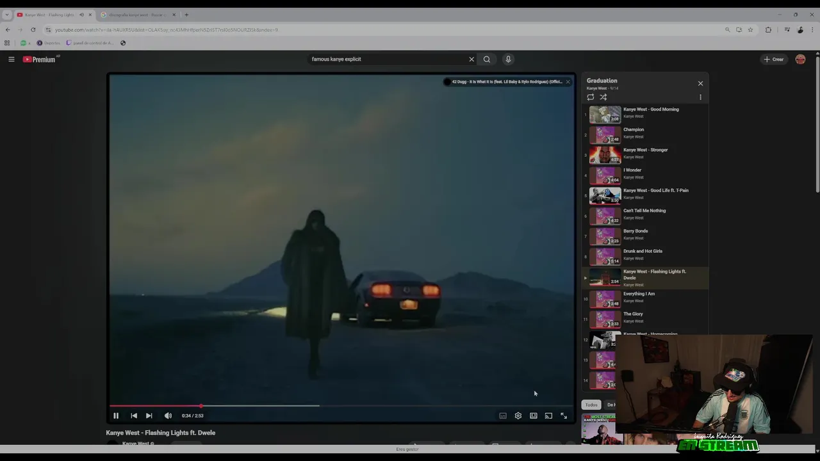
Task: Open Chrome three-dot menu
Action: pyautogui.click(x=812, y=29)
